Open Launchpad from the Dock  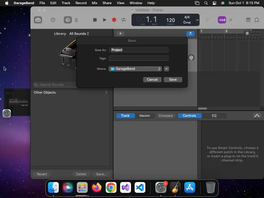click(82, 187)
